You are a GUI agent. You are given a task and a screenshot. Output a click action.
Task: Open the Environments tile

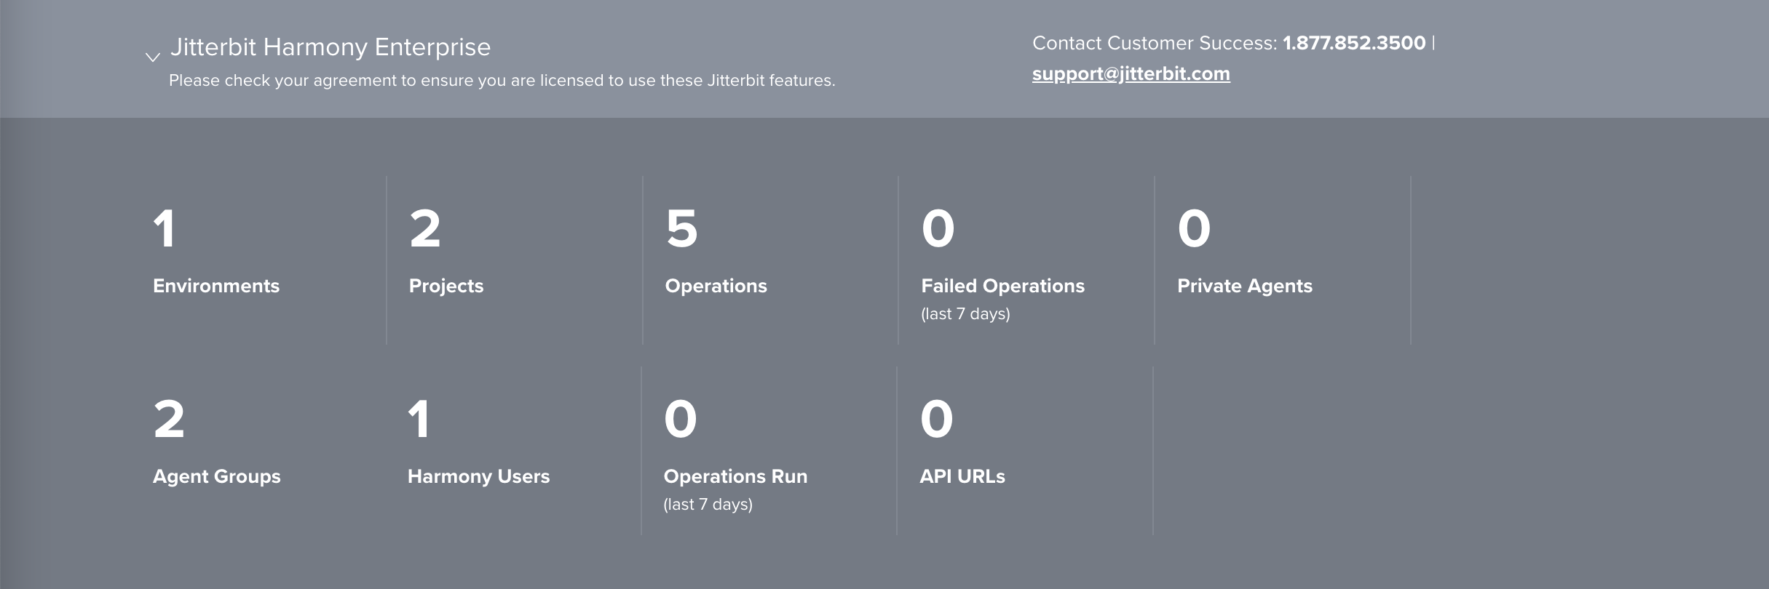258,260
